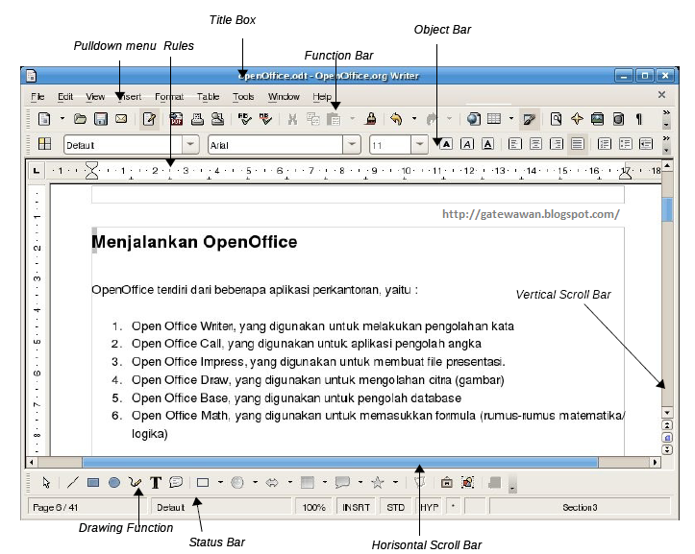
Task: Select the Line drawing tool
Action: [x=72, y=482]
